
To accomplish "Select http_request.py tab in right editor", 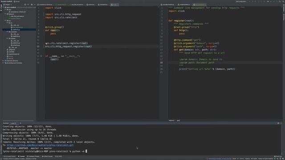I will pyautogui.click(x=199, y=4).
